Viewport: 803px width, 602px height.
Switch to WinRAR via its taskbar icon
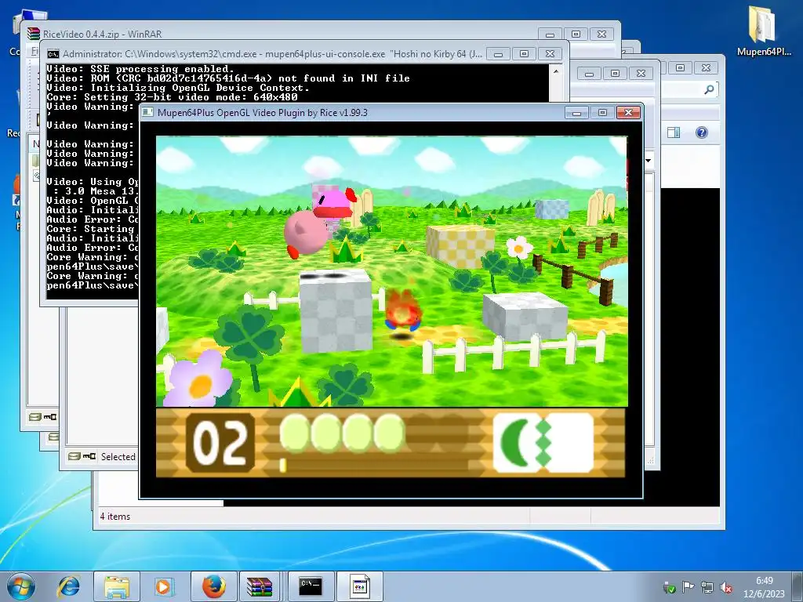point(260,586)
